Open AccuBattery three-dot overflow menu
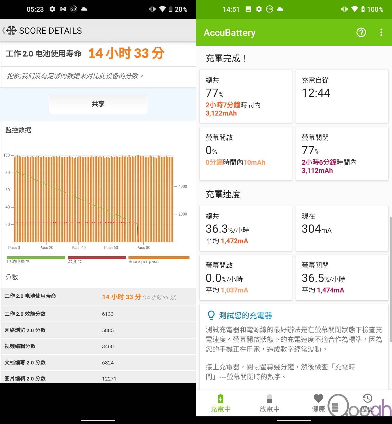This screenshot has width=392, height=424. (x=381, y=33)
